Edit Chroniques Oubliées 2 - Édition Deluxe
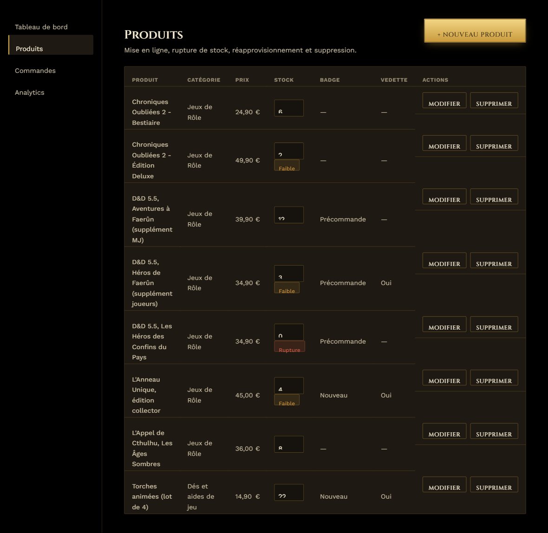The image size is (548, 533). (x=444, y=143)
